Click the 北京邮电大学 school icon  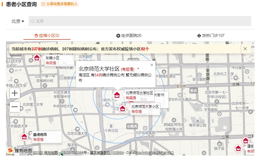click(107, 105)
